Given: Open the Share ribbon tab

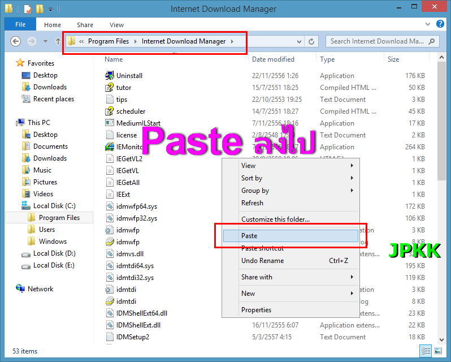Looking at the screenshot, I should pos(85,25).
